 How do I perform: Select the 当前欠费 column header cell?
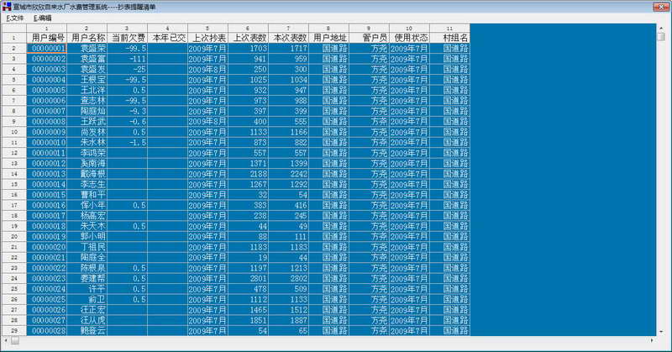(x=128, y=38)
